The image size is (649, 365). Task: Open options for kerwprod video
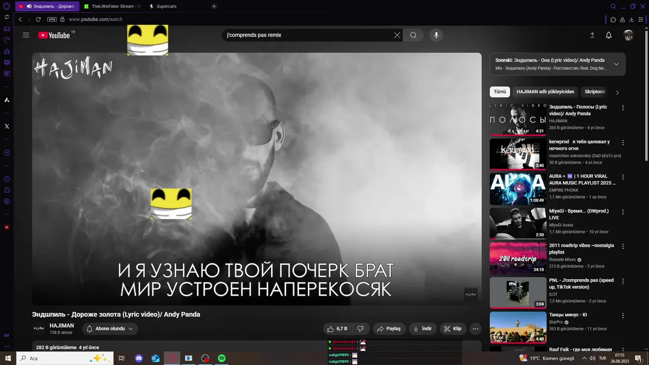(623, 142)
